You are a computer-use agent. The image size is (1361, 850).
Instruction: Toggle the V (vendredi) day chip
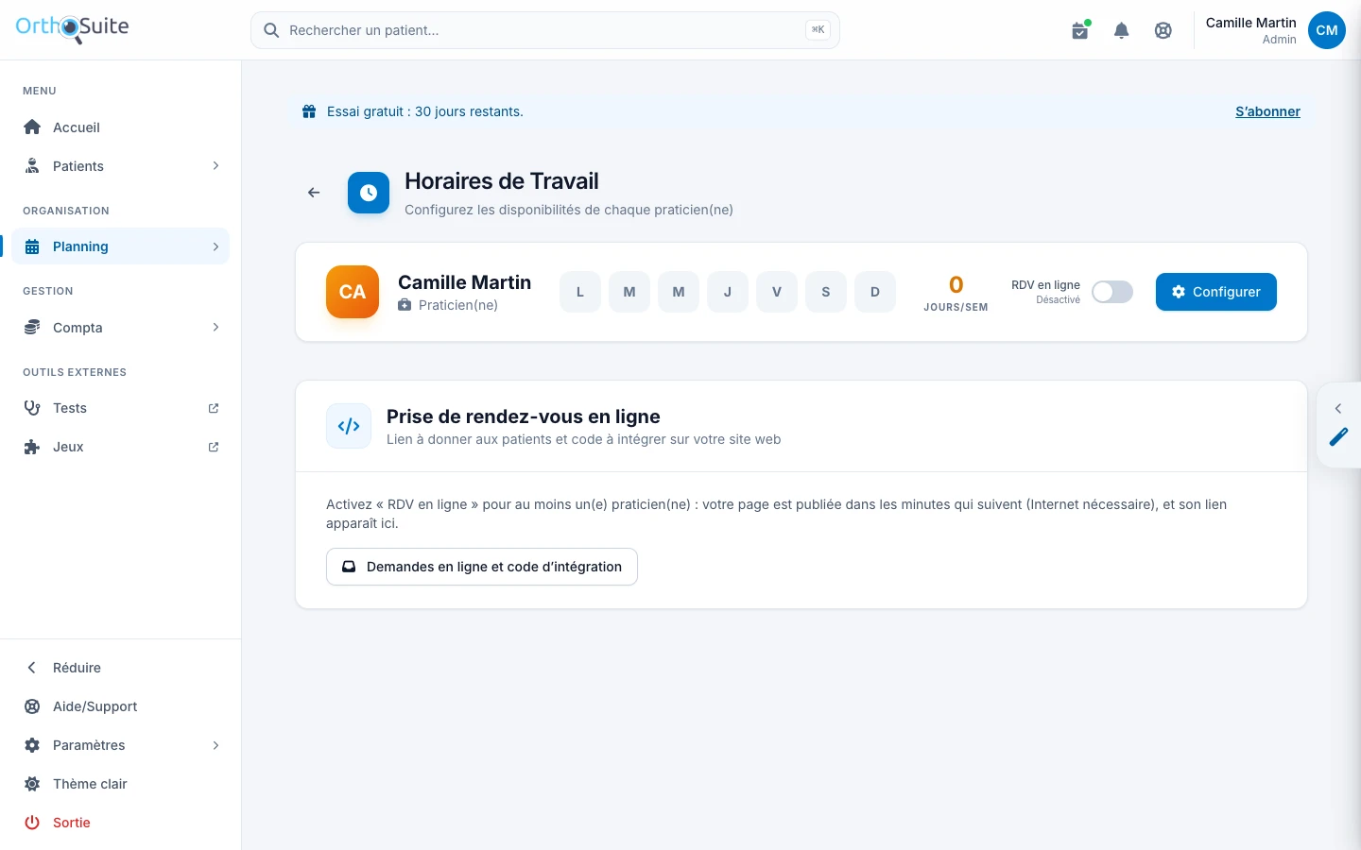click(777, 292)
